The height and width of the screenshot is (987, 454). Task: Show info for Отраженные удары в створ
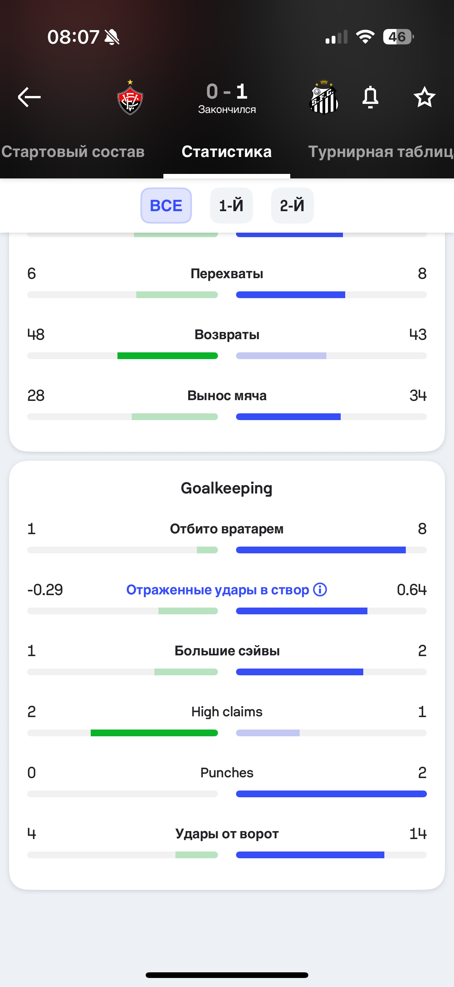(320, 589)
